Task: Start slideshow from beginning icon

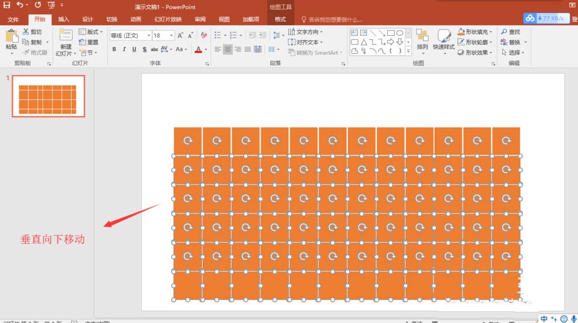Action: 51,5
